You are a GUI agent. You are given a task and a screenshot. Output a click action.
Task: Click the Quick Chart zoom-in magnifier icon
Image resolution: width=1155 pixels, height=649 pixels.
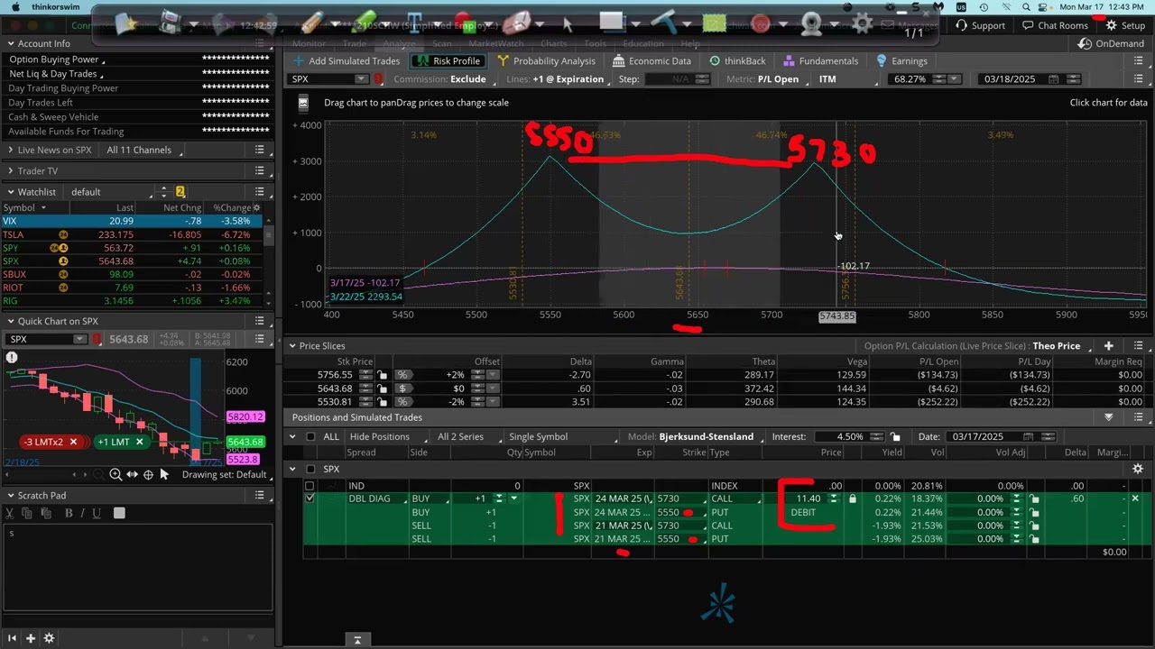click(115, 474)
